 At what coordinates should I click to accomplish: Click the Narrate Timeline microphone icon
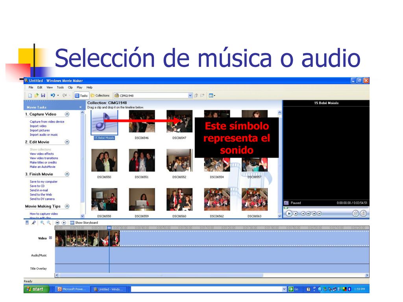34,223
